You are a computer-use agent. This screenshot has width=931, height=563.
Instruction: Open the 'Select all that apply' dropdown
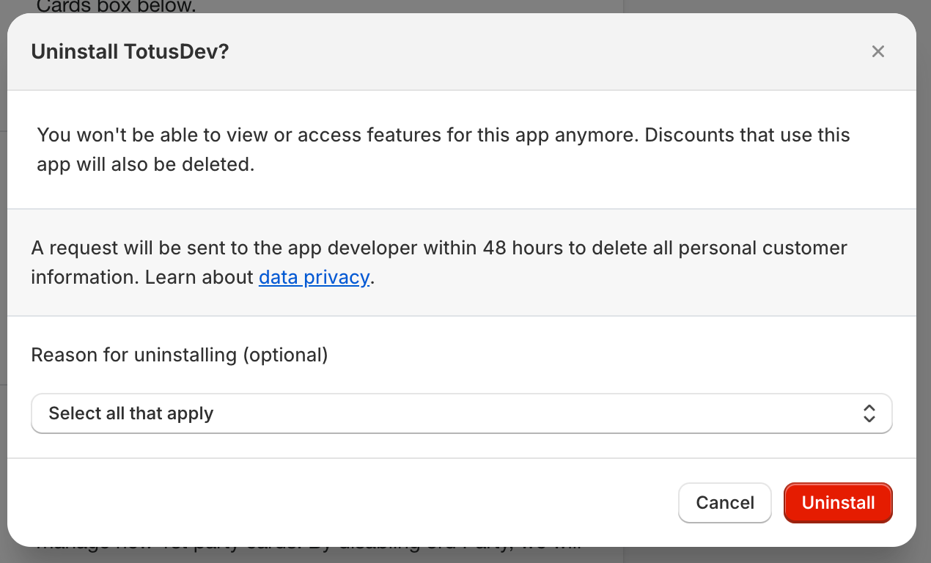tap(462, 413)
